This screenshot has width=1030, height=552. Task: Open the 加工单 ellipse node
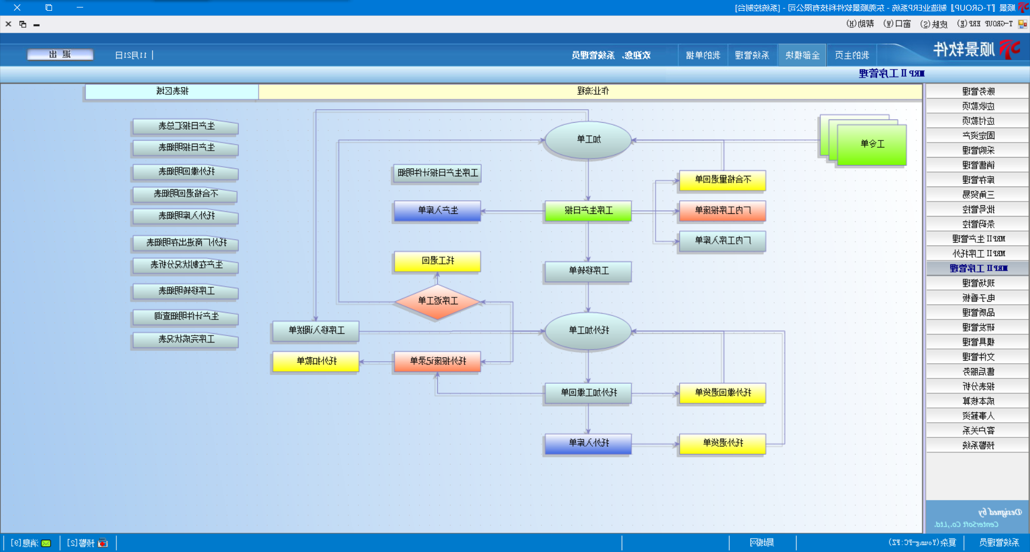[x=588, y=140]
